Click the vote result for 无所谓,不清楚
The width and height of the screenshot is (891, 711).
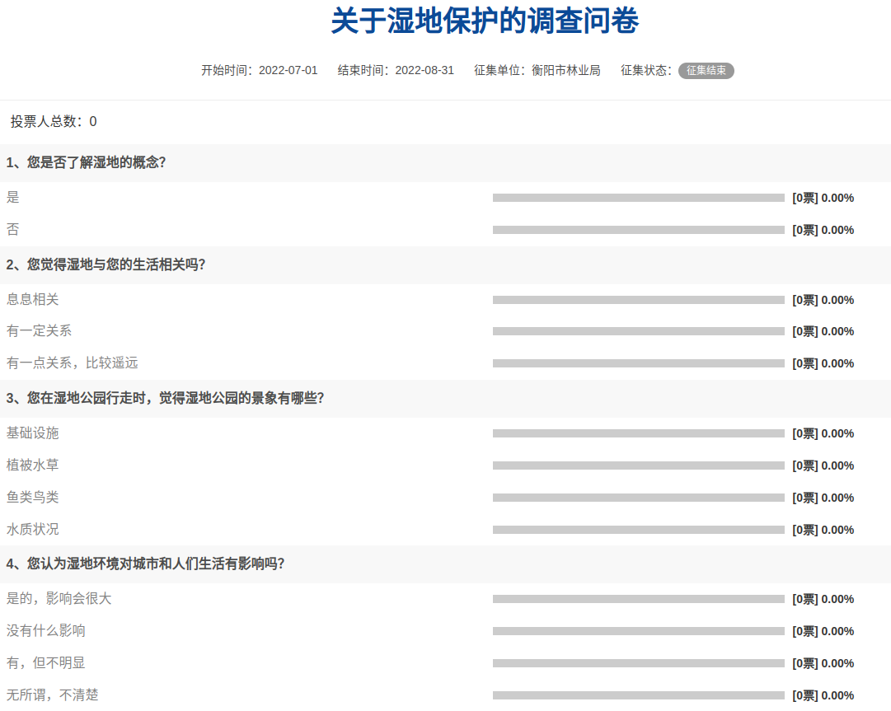coord(823,695)
